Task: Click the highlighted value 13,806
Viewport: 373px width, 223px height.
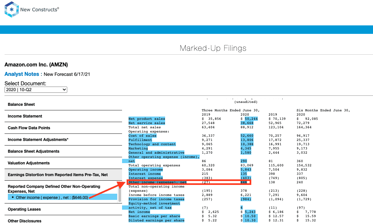Action: pos(247,140)
